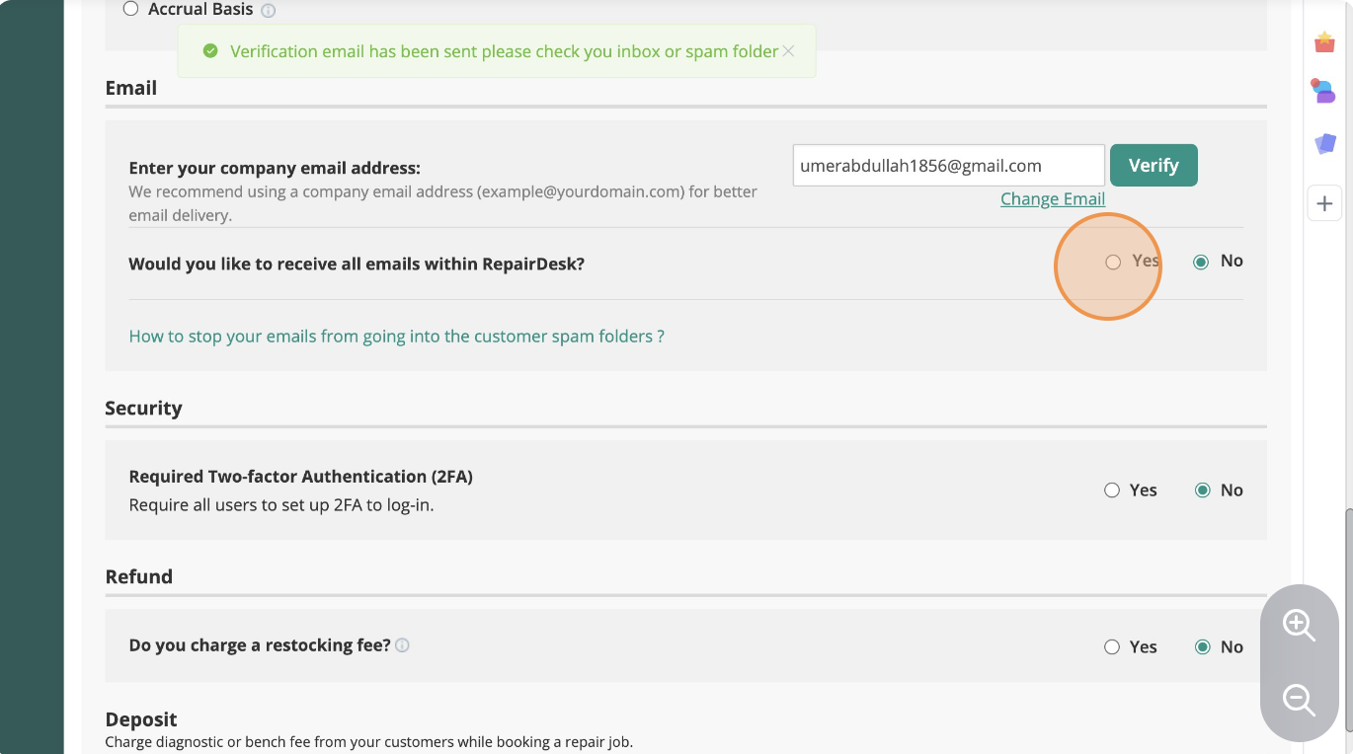Click info icon next to Accrual Basis

pos(269,11)
